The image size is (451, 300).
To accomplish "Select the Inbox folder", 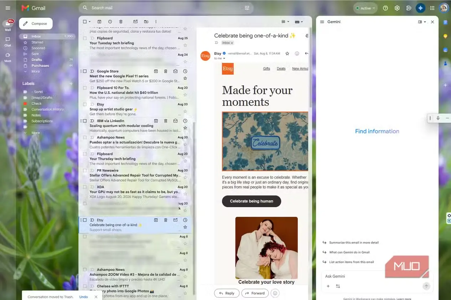I will coord(47,36).
